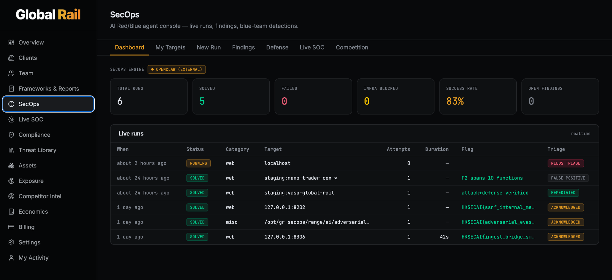Switch to the Findings tab

point(244,47)
